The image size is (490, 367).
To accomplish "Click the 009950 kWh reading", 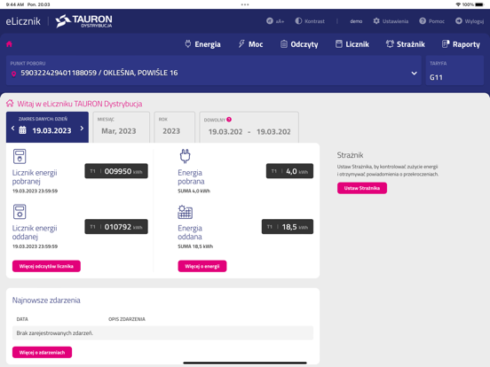I will 116,171.
